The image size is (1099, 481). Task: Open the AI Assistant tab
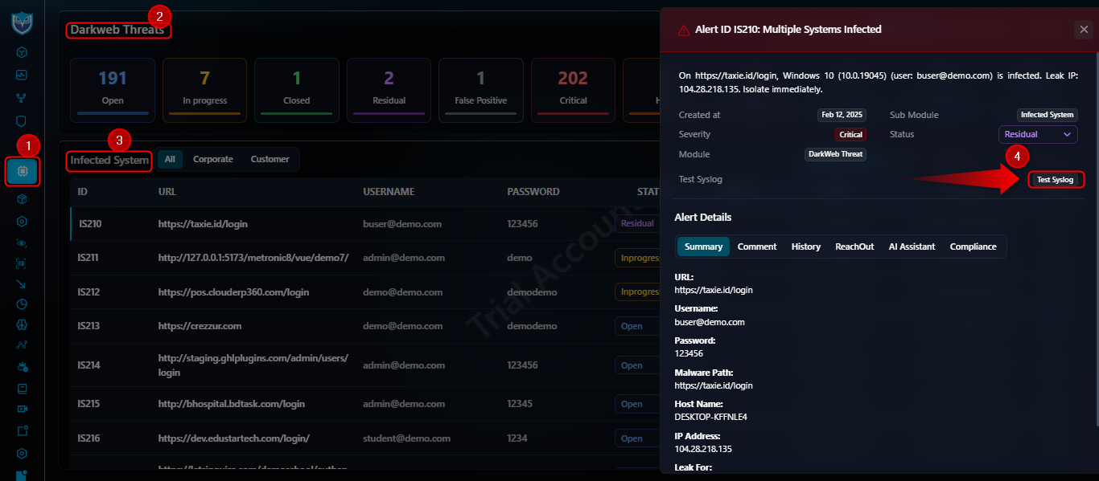tap(912, 247)
